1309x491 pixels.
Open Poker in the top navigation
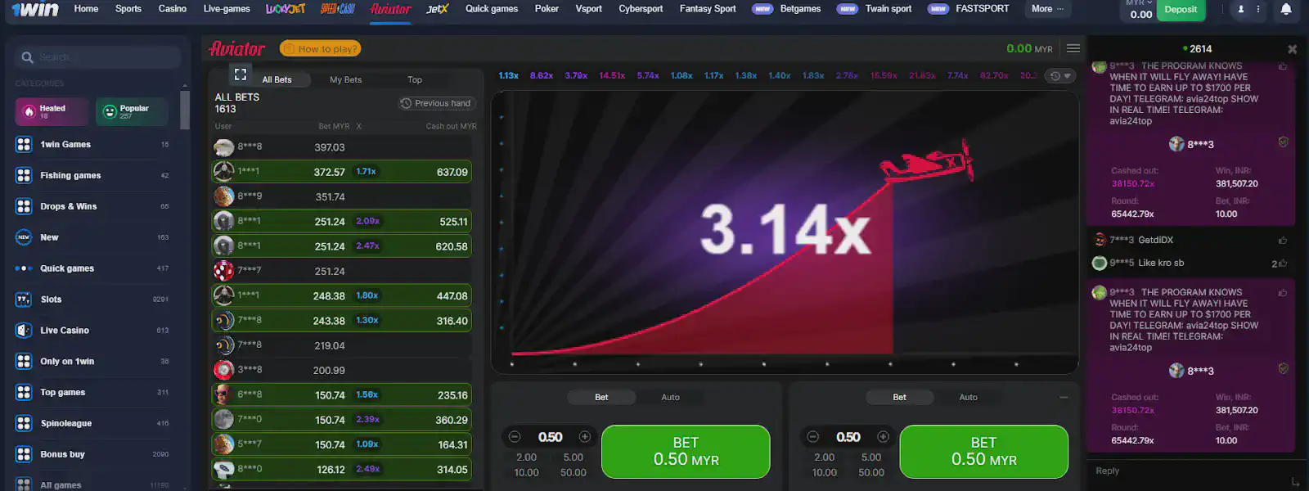click(547, 9)
